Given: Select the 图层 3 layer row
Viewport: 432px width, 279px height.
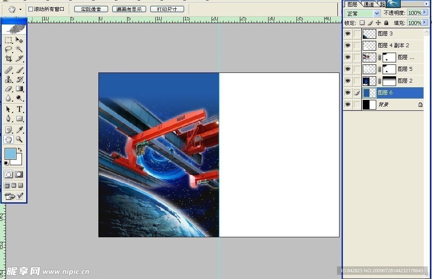Looking at the screenshot, I should [x=393, y=34].
